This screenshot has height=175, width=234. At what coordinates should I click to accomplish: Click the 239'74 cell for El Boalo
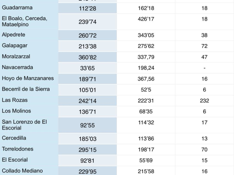(87, 22)
